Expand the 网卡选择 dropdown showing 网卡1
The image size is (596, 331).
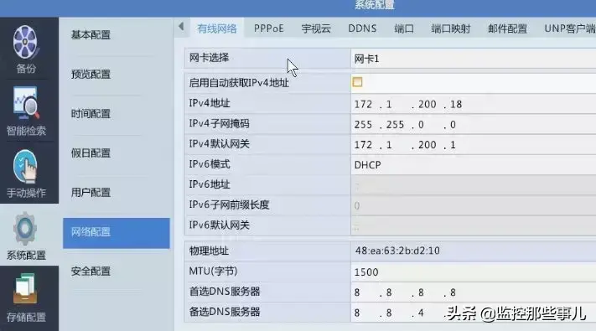[474, 59]
